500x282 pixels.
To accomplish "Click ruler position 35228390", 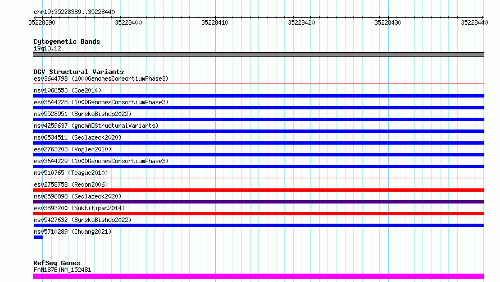I will pyautogui.click(x=42, y=22).
